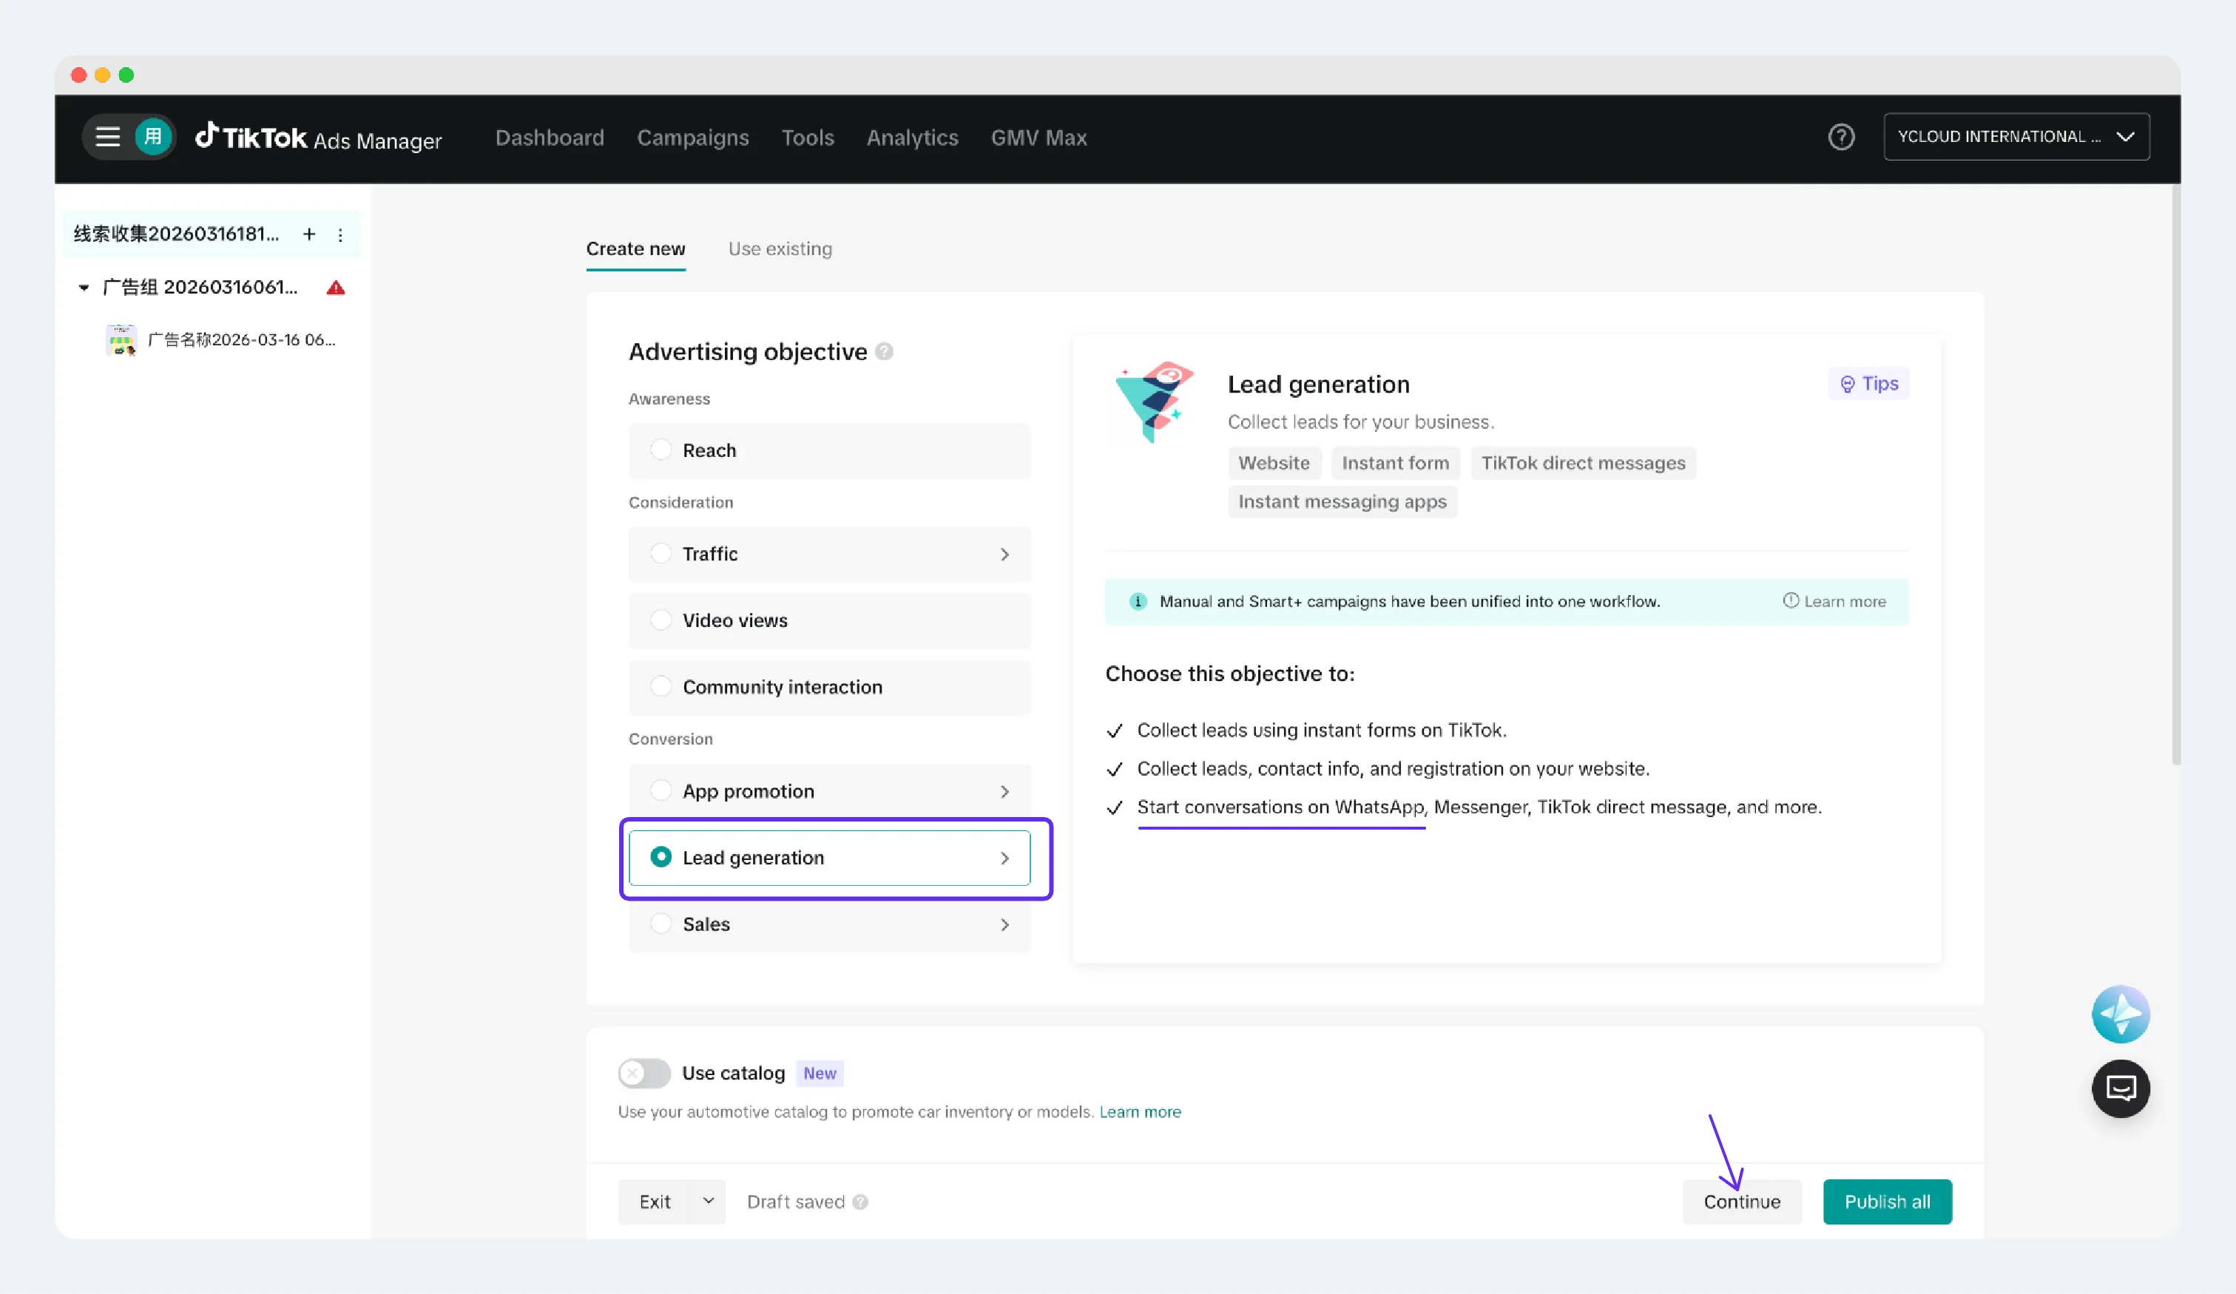Open the Tools menu
This screenshot has height=1294, width=2236.
pos(808,138)
